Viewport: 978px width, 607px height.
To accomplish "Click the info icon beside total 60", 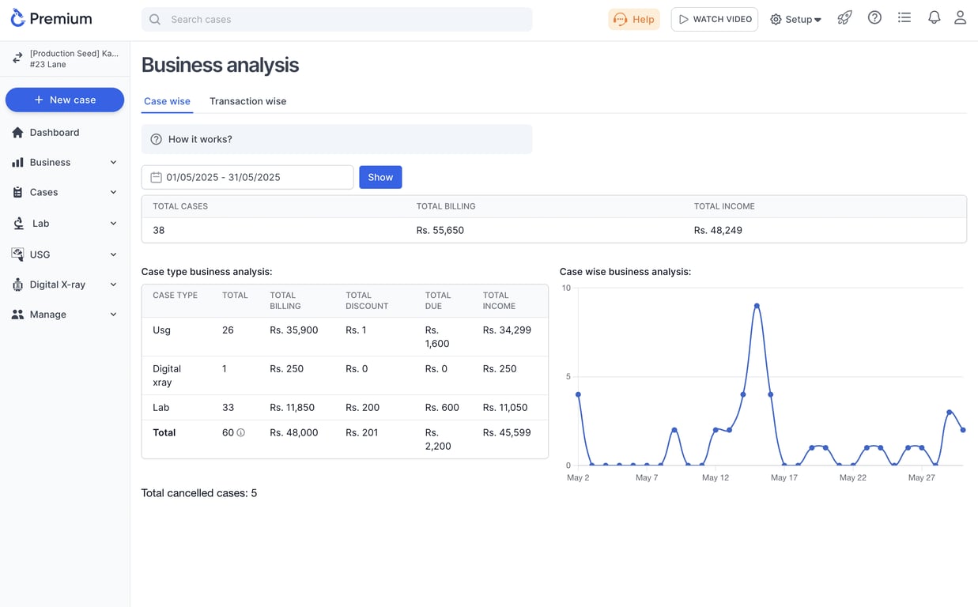I will [241, 433].
